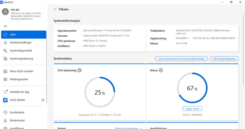
Task: Open CPU-belastning gear settings
Action: tap(80, 70)
